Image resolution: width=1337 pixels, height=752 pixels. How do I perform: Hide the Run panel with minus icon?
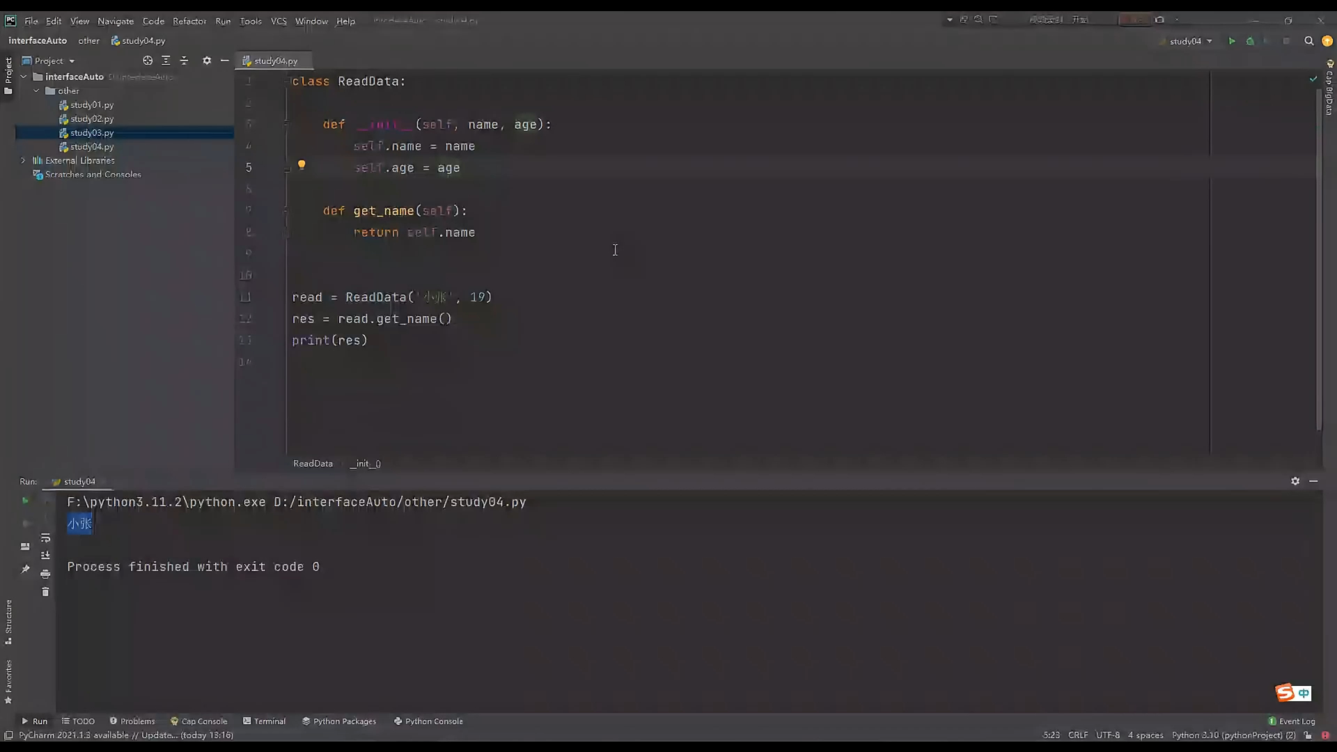click(x=1313, y=481)
